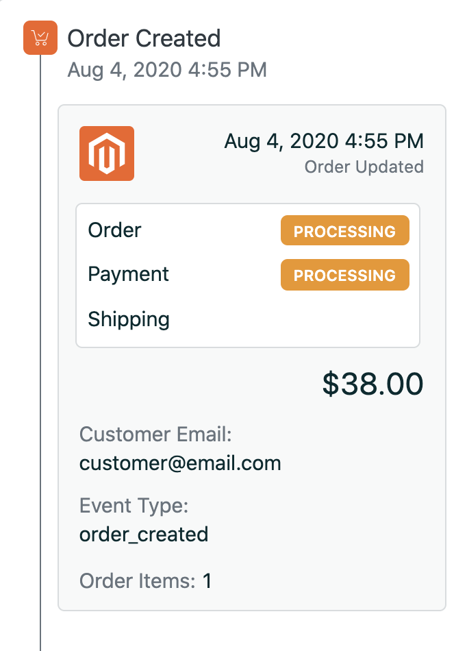Click the card's Aug 4, 2020 4:55 PM date
The width and height of the screenshot is (467, 651).
(x=324, y=141)
